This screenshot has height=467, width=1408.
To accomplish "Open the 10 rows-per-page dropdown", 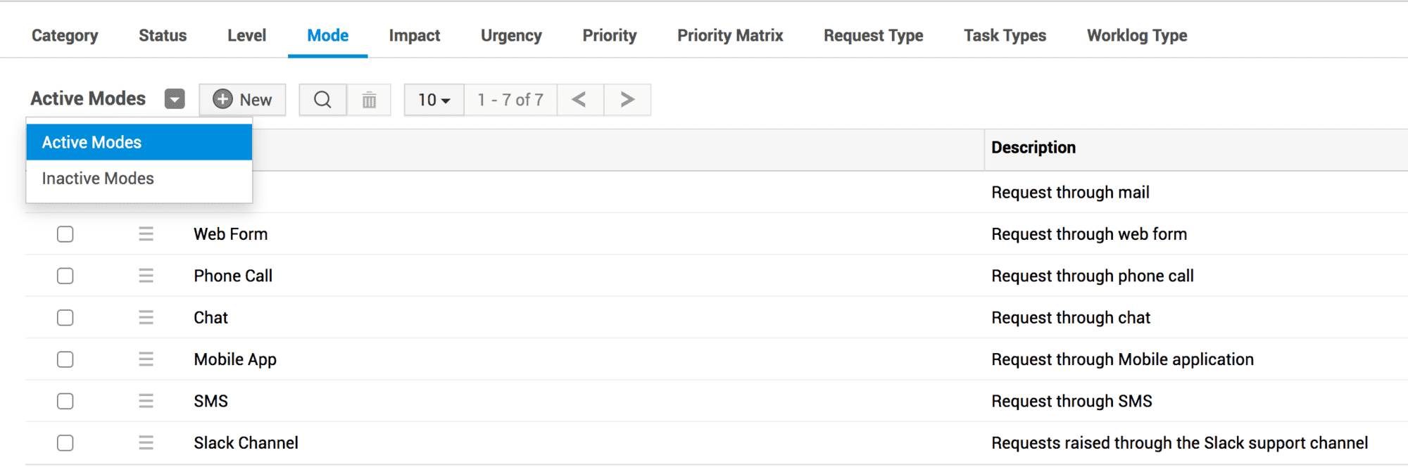I will point(434,100).
